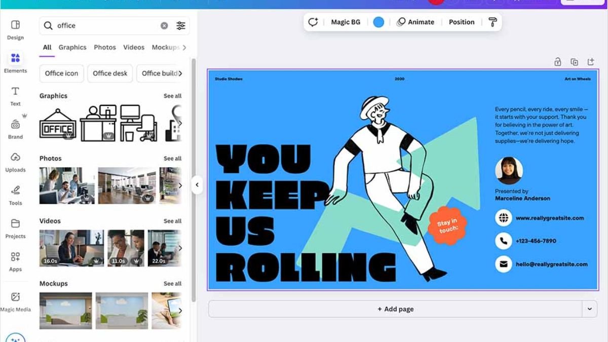608x342 pixels.
Task: Lock the page with the lock icon
Action: coord(557,62)
